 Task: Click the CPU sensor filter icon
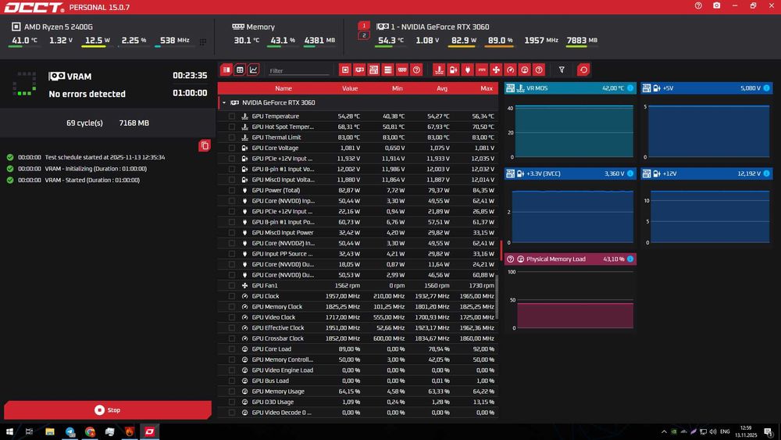pos(345,70)
